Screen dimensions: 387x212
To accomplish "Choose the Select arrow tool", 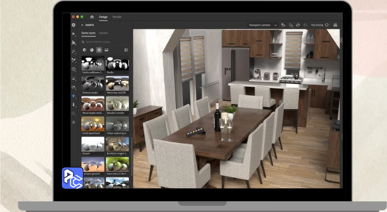I will pos(73,34).
